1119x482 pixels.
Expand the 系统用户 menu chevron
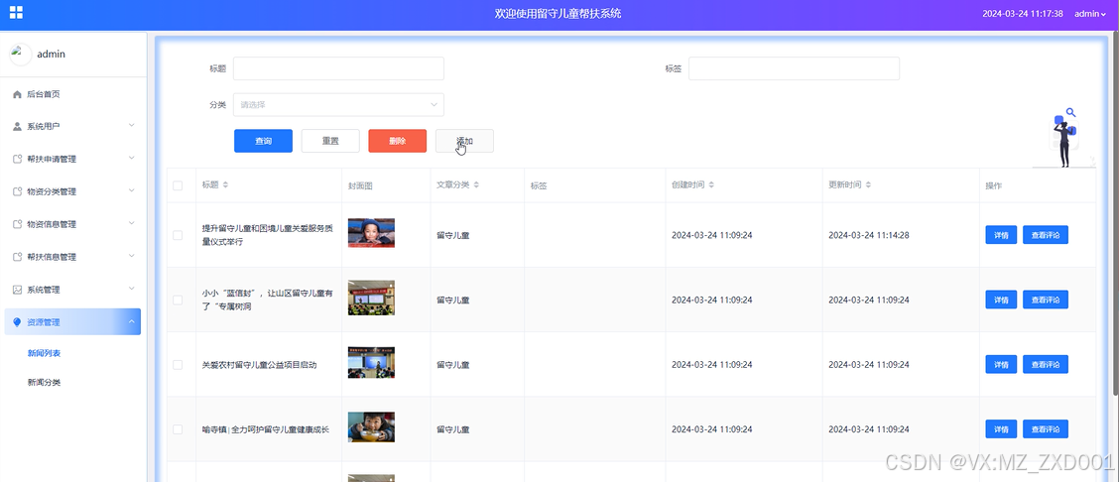pyautogui.click(x=131, y=126)
